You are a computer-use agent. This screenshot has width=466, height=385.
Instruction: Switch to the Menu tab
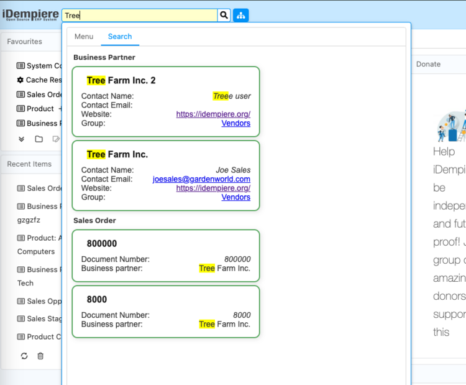coord(84,37)
